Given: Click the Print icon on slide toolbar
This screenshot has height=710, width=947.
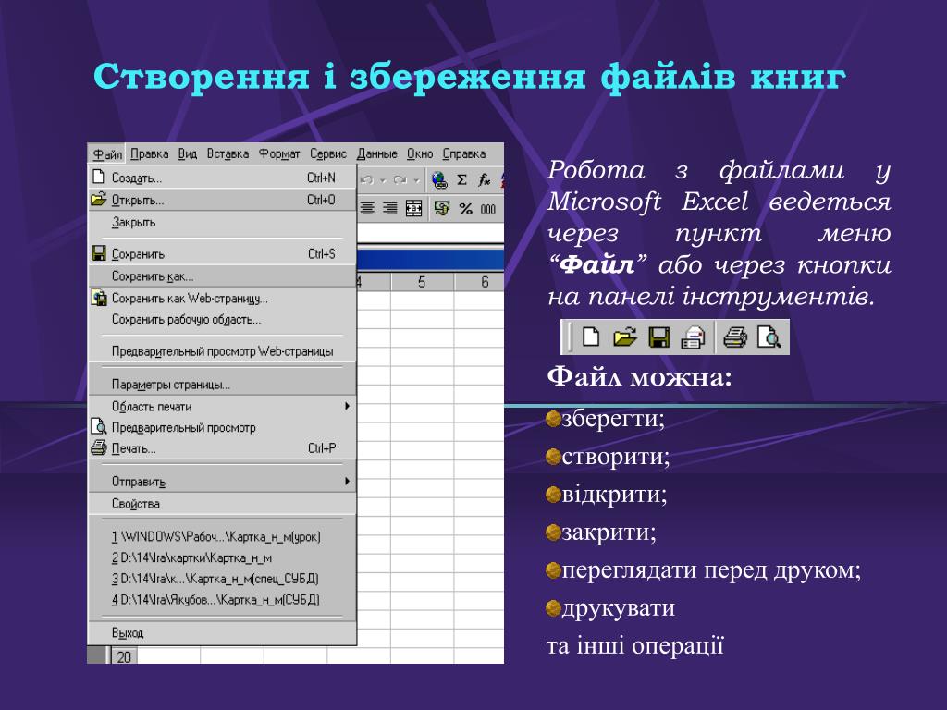Looking at the screenshot, I should tap(735, 337).
